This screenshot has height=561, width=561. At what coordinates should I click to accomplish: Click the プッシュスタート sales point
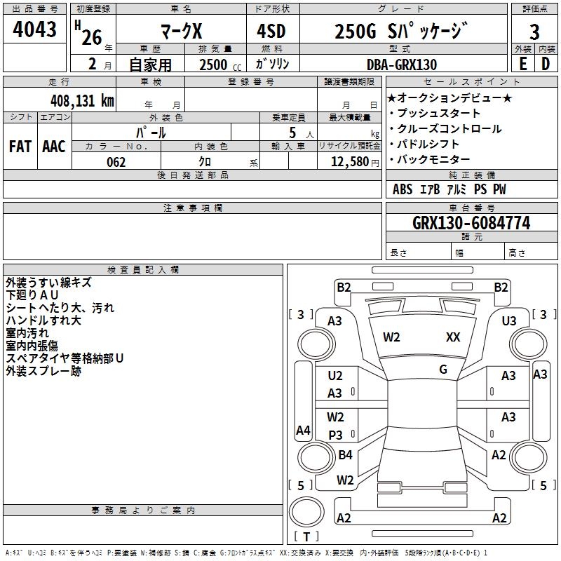tap(434, 113)
